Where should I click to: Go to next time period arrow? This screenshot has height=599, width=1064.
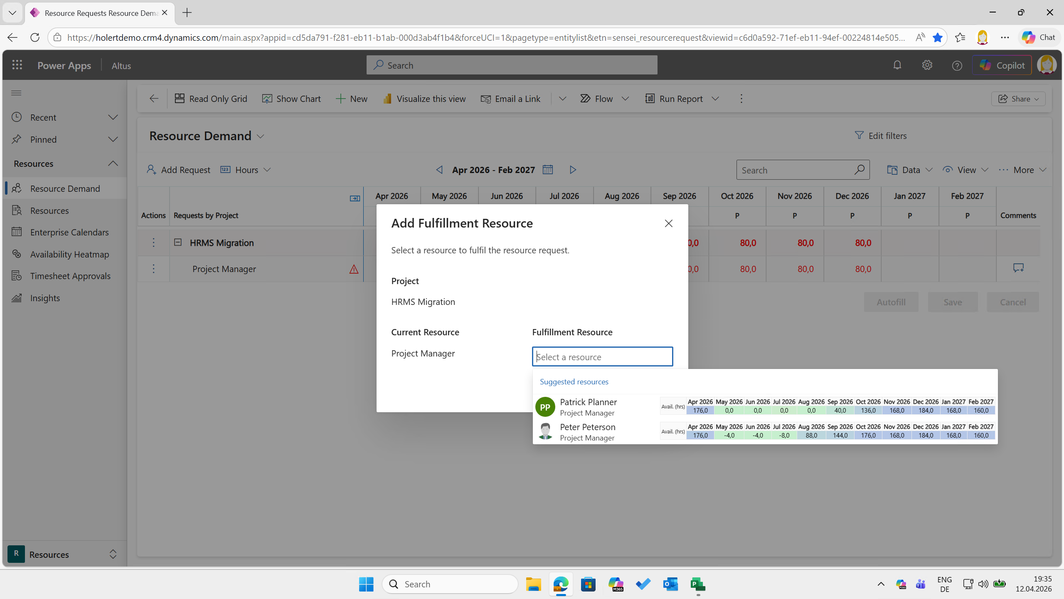[573, 170]
